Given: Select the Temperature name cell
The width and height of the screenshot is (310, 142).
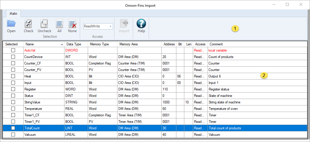Looking at the screenshot, I should [x=44, y=109].
